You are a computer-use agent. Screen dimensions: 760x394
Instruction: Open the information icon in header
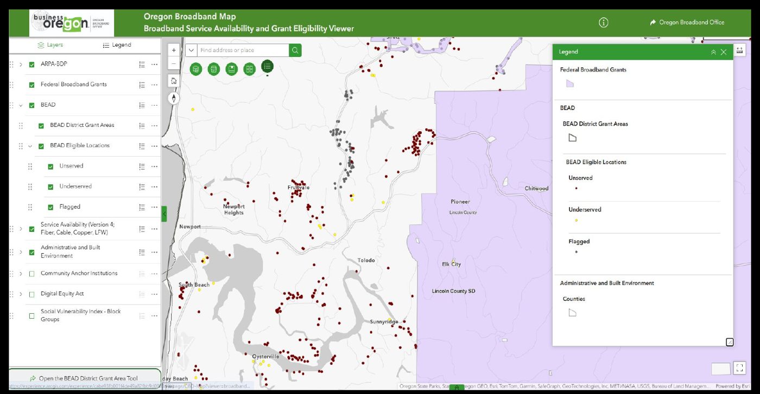click(603, 22)
